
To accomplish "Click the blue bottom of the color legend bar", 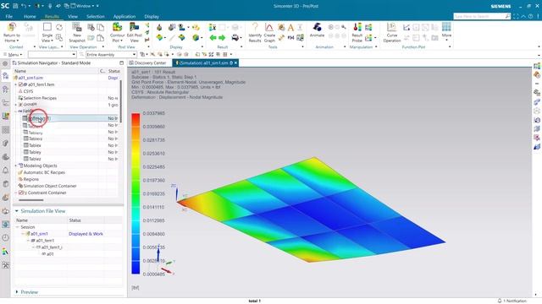I will tap(135, 269).
